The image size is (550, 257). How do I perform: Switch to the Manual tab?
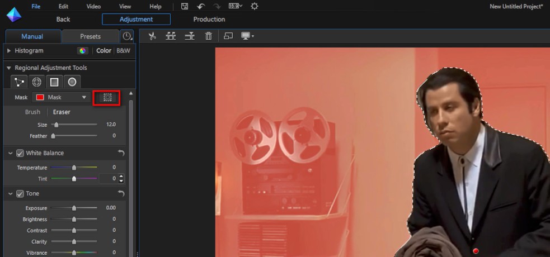click(32, 36)
